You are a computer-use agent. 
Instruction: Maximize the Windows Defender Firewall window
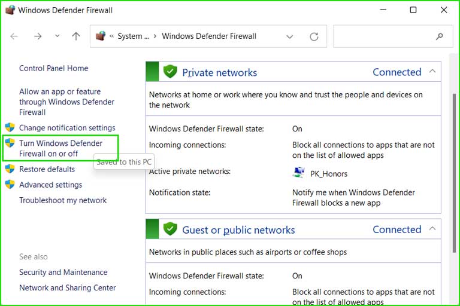coord(413,10)
